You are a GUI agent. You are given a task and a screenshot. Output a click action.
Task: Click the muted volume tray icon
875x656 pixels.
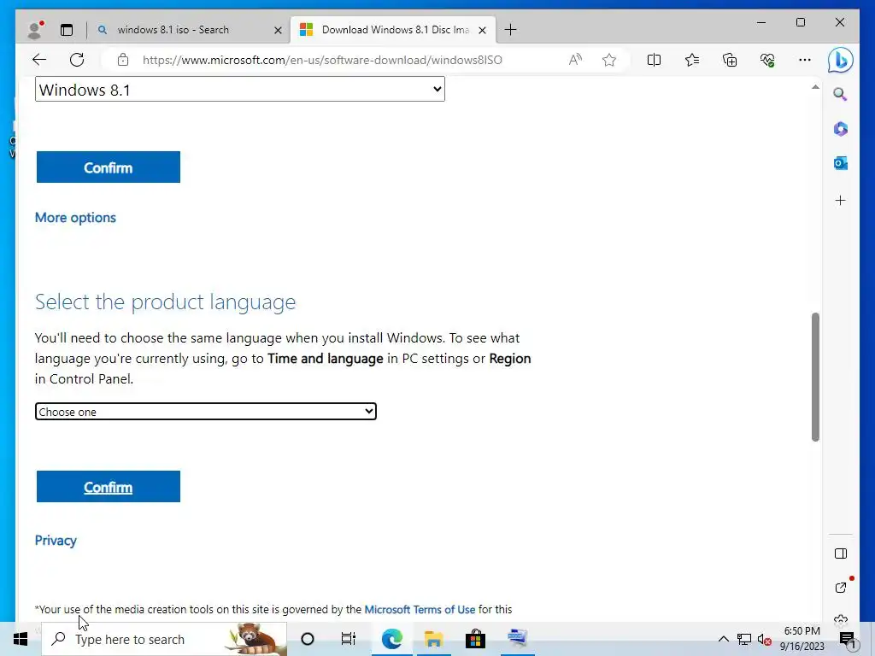click(765, 639)
